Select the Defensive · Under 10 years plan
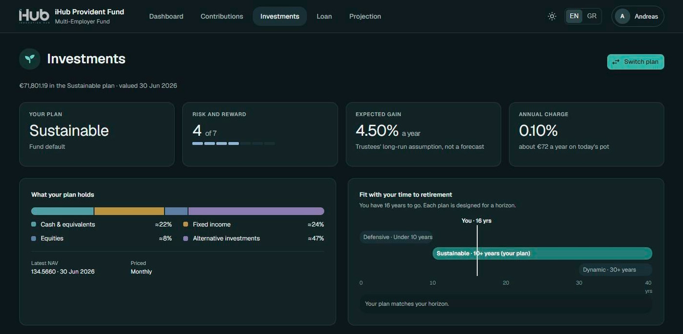 point(397,237)
